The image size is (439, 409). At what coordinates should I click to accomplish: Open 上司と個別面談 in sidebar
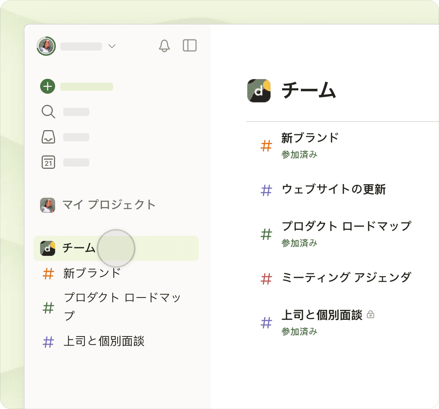[x=104, y=341]
